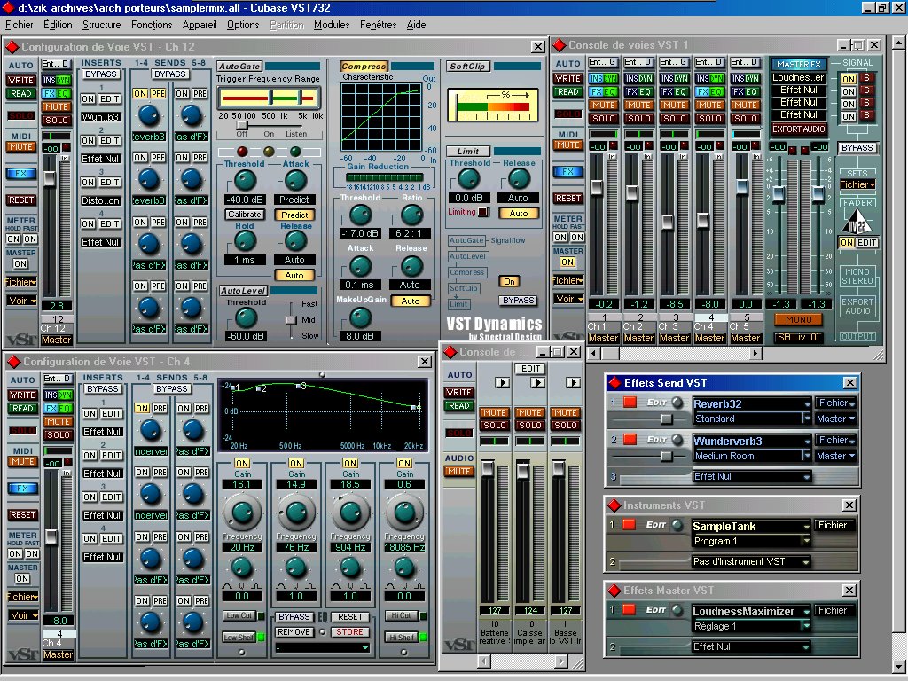This screenshot has width=908, height=681.
Task: Click the EQ curve display in Ch 4
Action: 323,416
